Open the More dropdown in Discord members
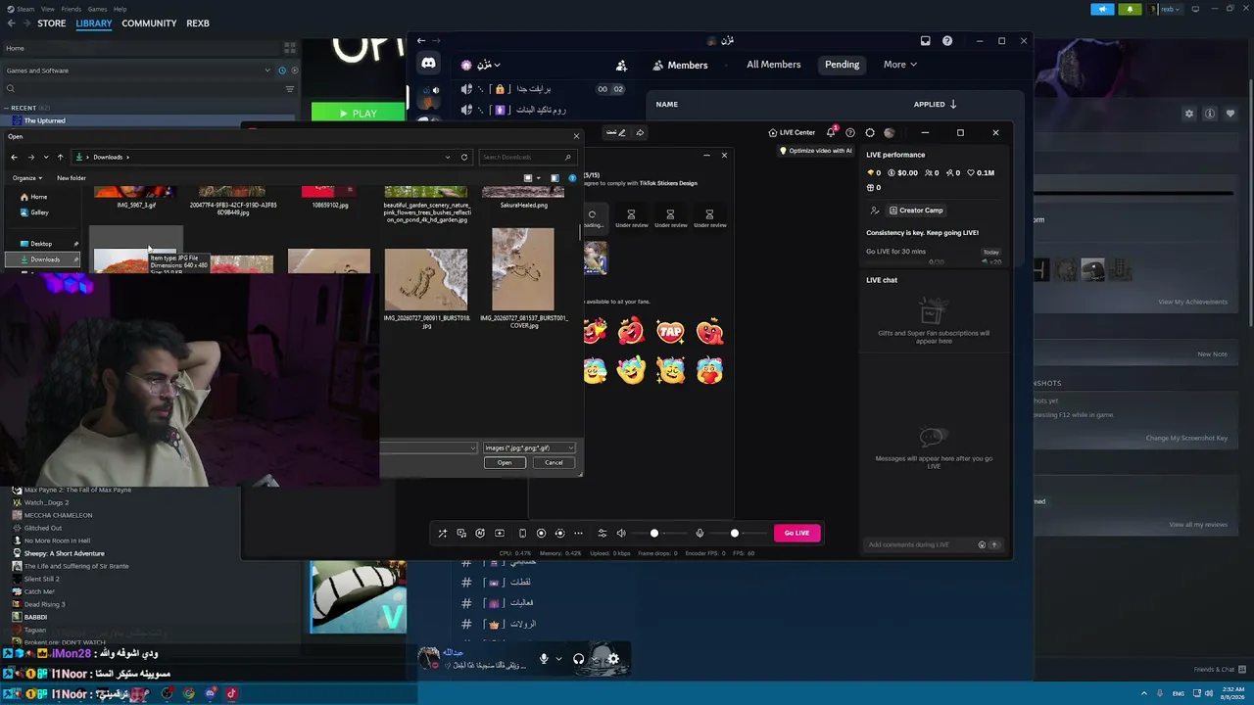The height and width of the screenshot is (705, 1254). tap(899, 65)
